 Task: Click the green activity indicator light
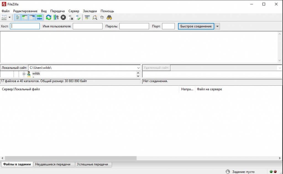(271, 172)
